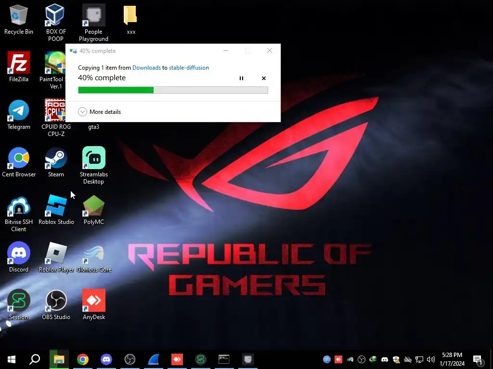Image resolution: width=493 pixels, height=369 pixels.
Task: Open AnyDesk system tray icon
Action: (x=338, y=359)
